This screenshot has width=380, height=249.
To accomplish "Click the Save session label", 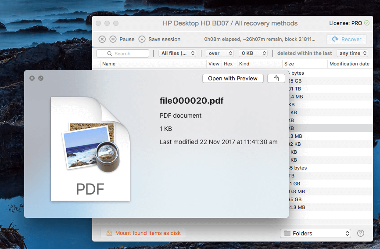I will (x=164, y=39).
